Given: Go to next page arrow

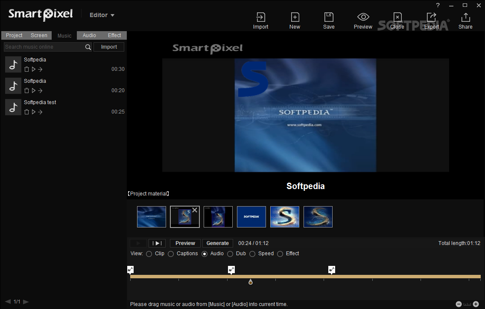Looking at the screenshot, I should click(26, 302).
